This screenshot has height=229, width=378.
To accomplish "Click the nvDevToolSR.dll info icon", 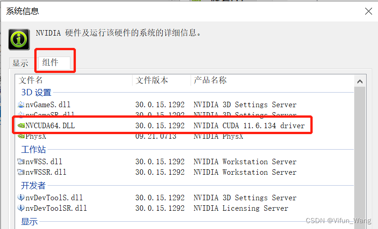I will pyautogui.click(x=21, y=208).
